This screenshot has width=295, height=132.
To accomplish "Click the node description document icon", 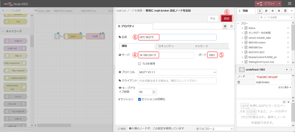I will click(x=231, y=26).
